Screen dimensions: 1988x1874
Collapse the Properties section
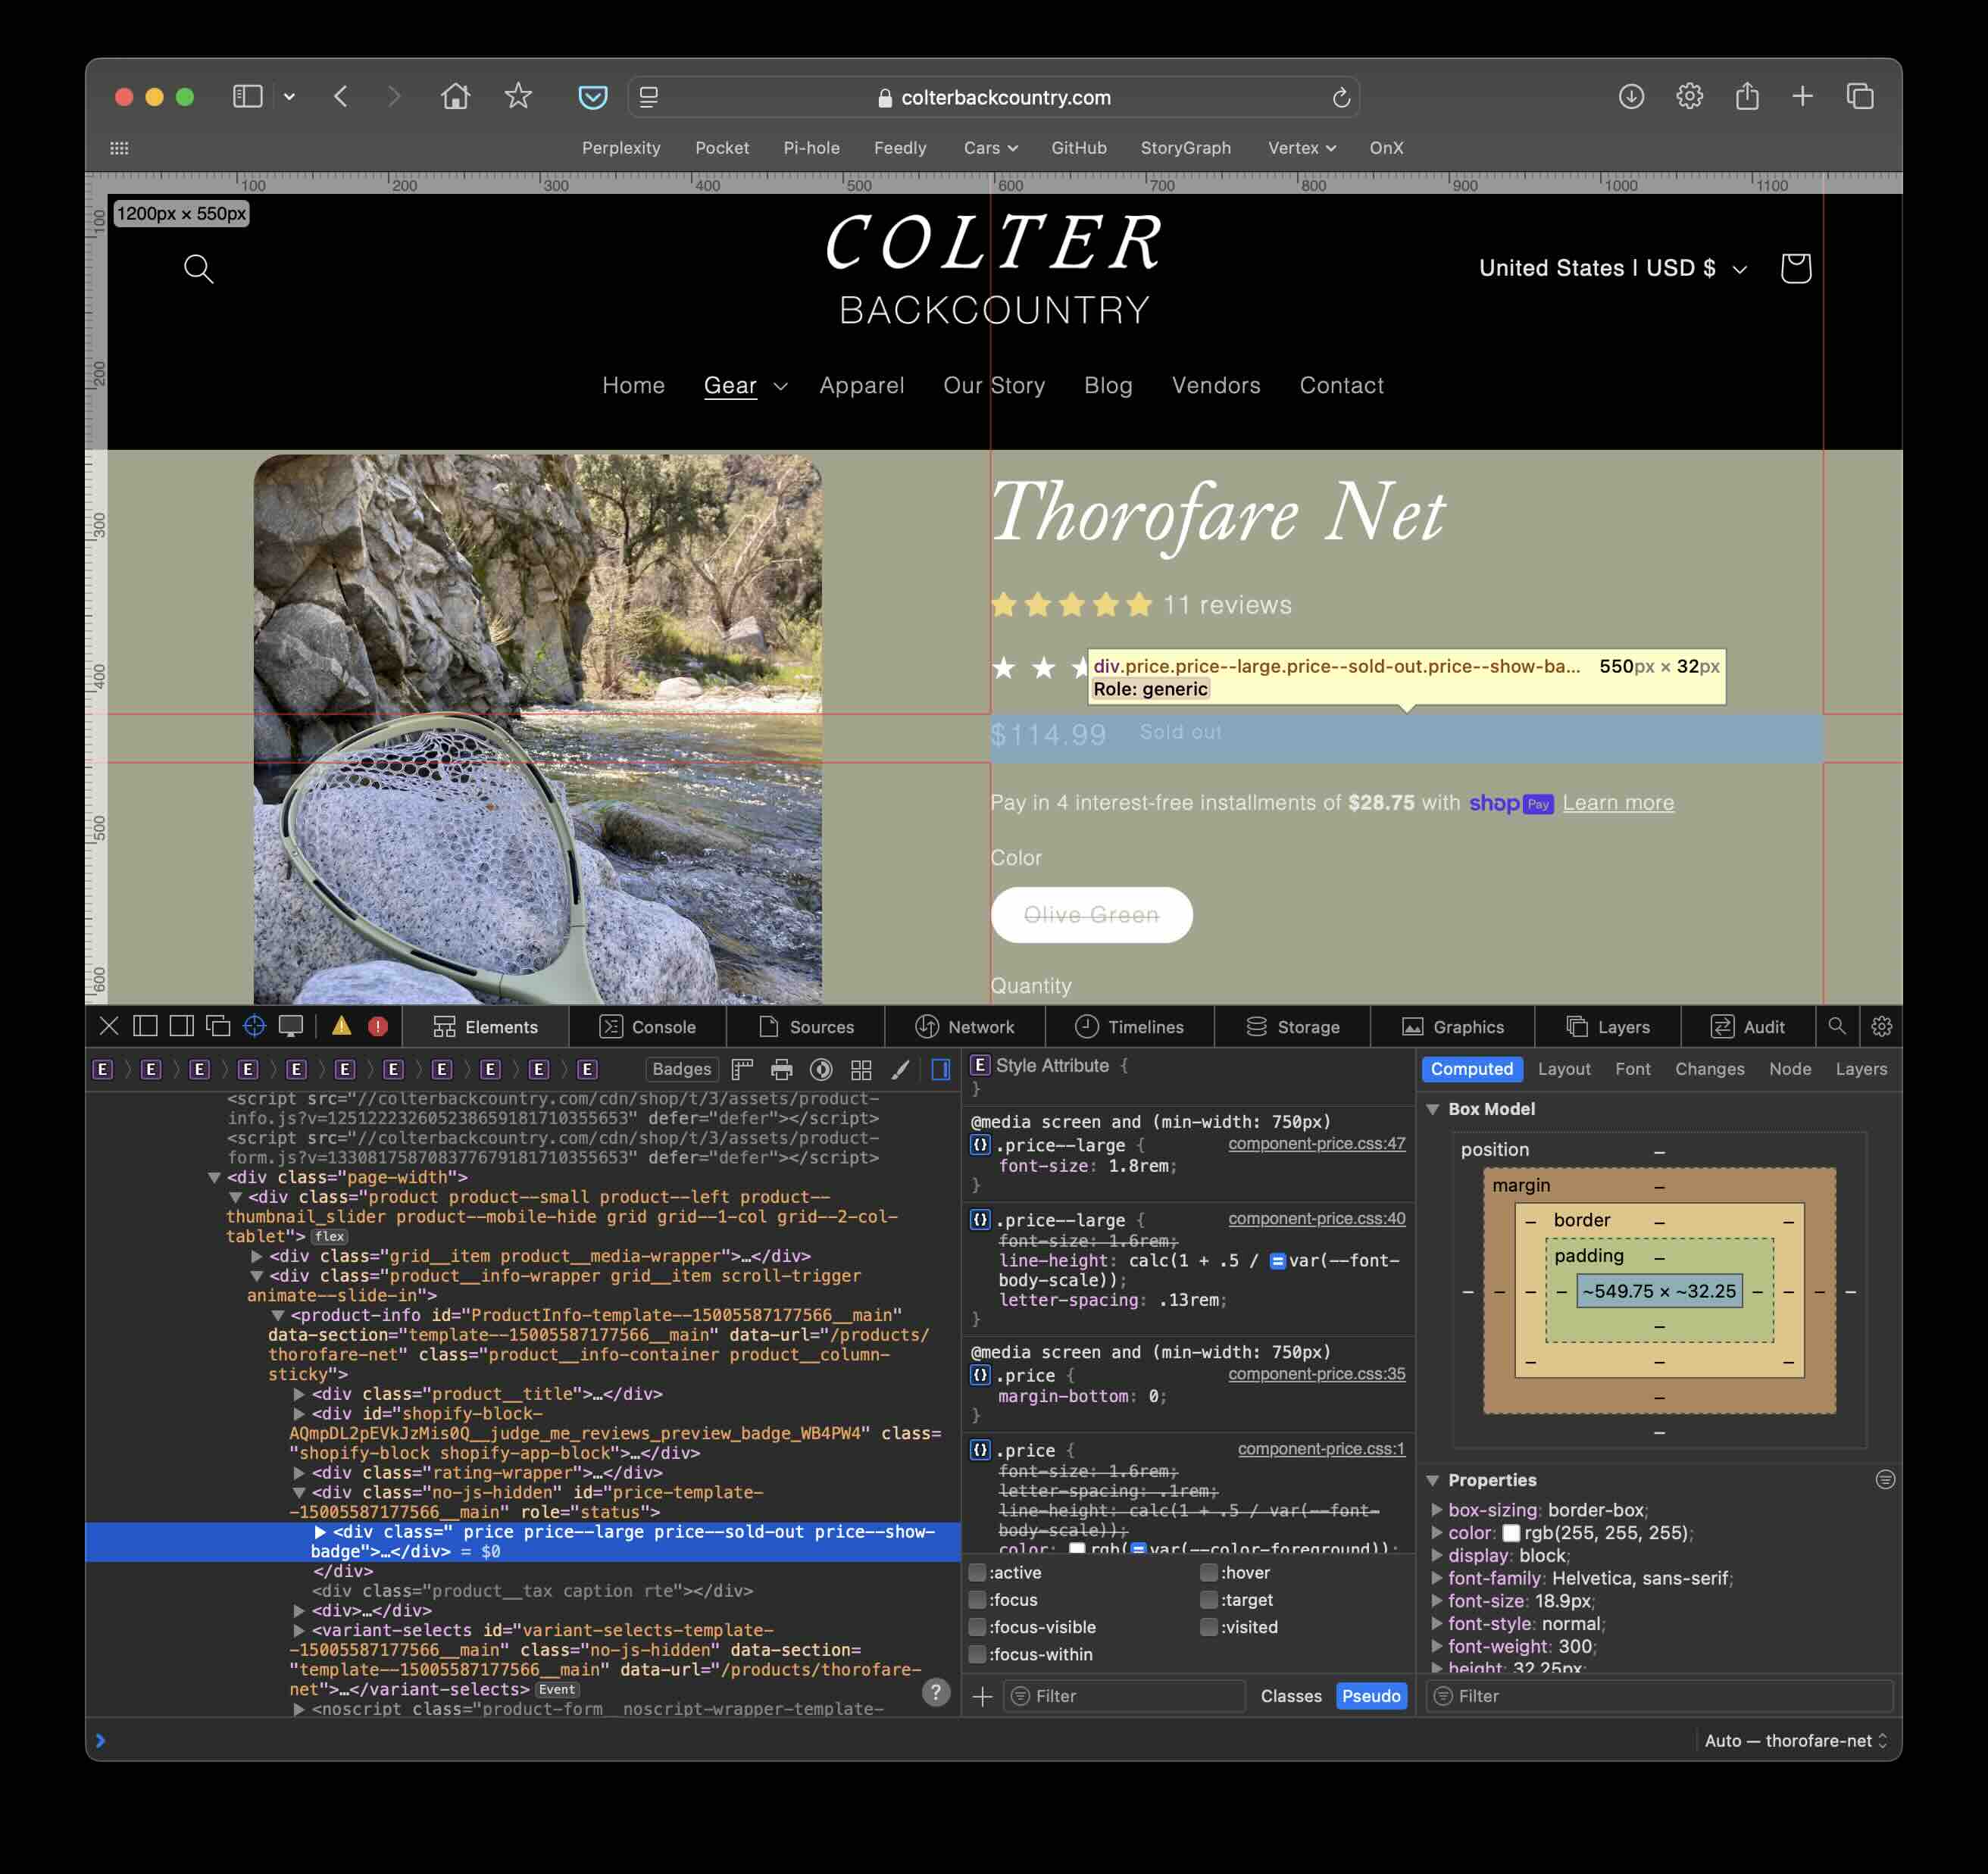(x=1433, y=1480)
